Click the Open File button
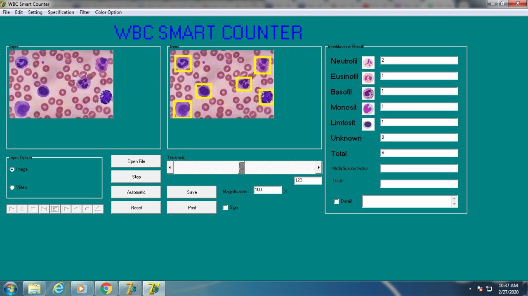The width and height of the screenshot is (528, 296). (x=136, y=161)
